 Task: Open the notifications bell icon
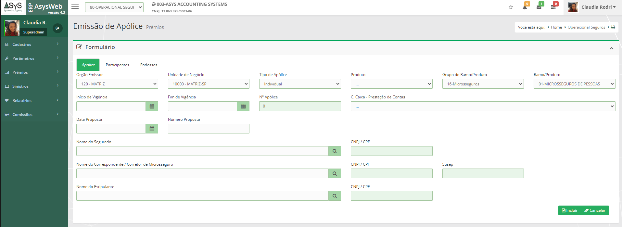pyautogui.click(x=525, y=7)
